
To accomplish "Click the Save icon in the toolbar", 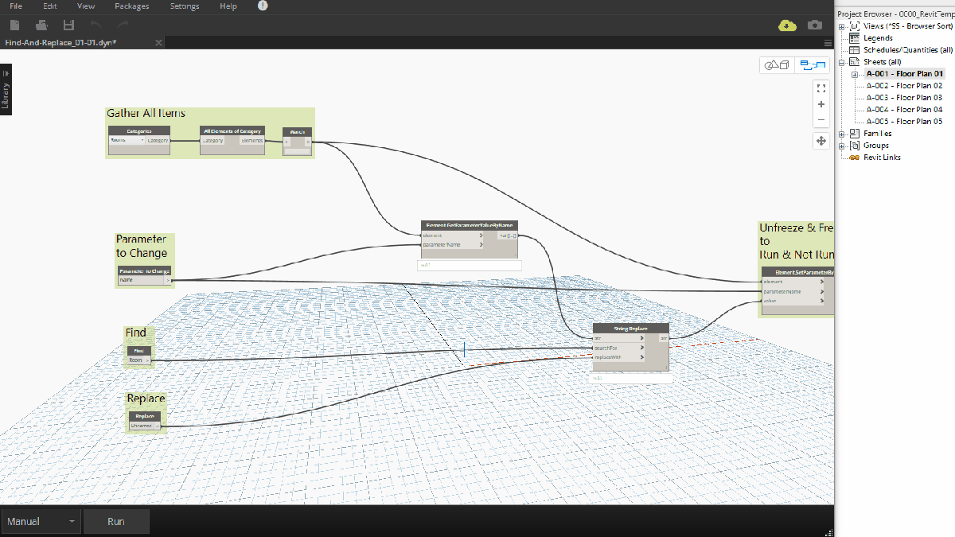I will 68,25.
